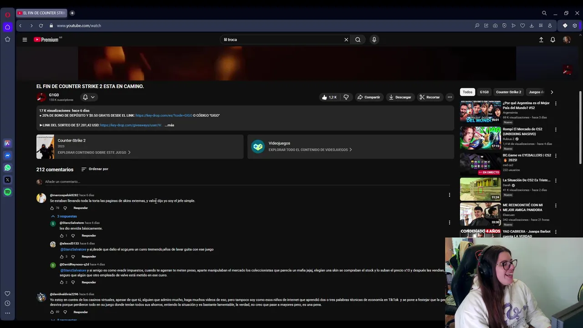The width and height of the screenshot is (583, 328).
Task: Explore the Counter-Strike 2 game card
Action: pos(140,146)
